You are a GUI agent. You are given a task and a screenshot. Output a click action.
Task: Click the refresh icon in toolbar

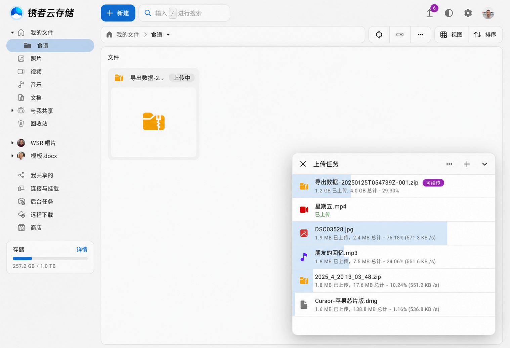[x=379, y=35]
